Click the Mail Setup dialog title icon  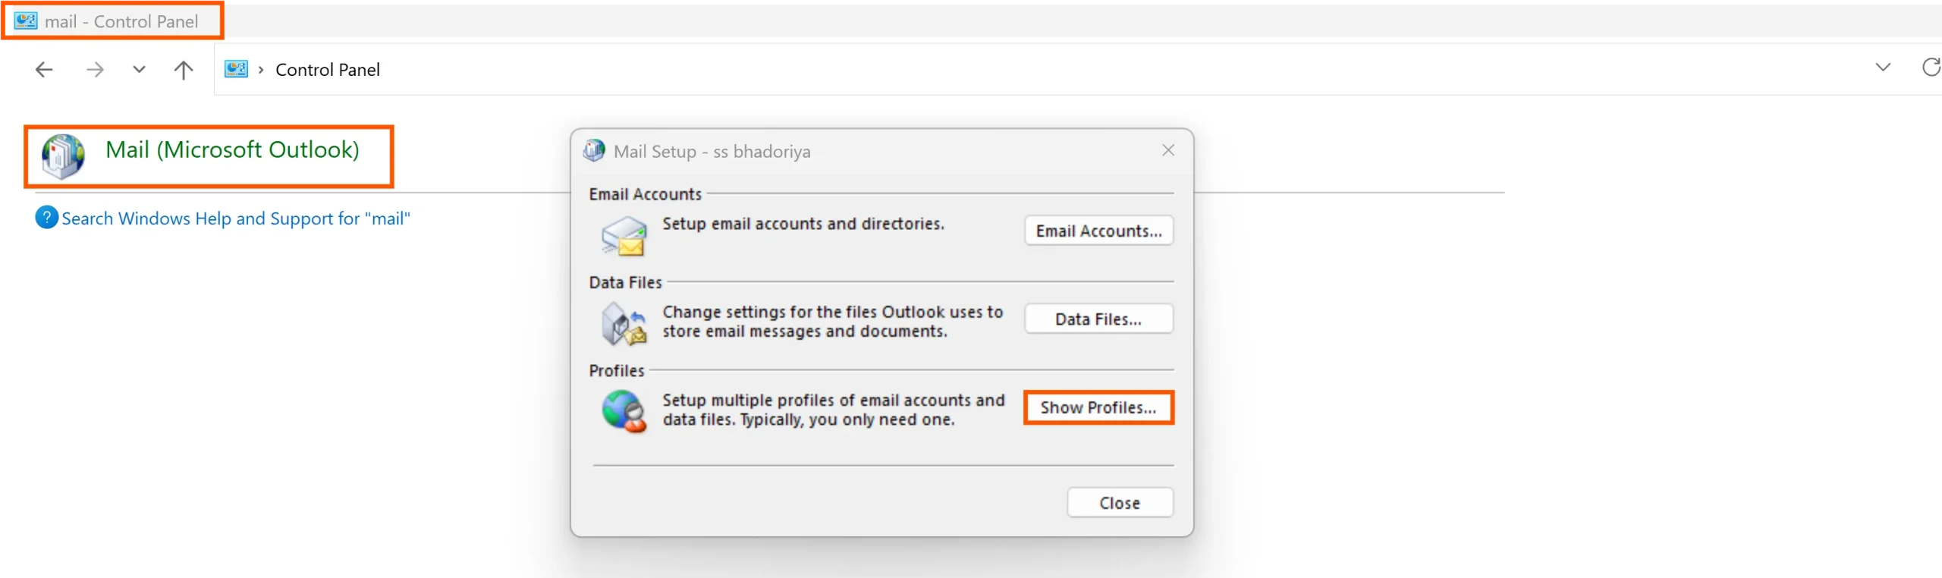[x=594, y=150]
